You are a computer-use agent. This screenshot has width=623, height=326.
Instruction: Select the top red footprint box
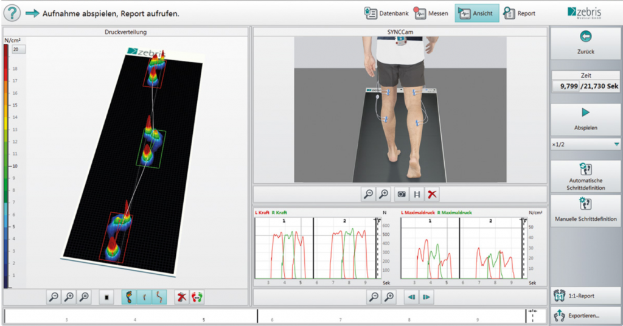point(155,72)
